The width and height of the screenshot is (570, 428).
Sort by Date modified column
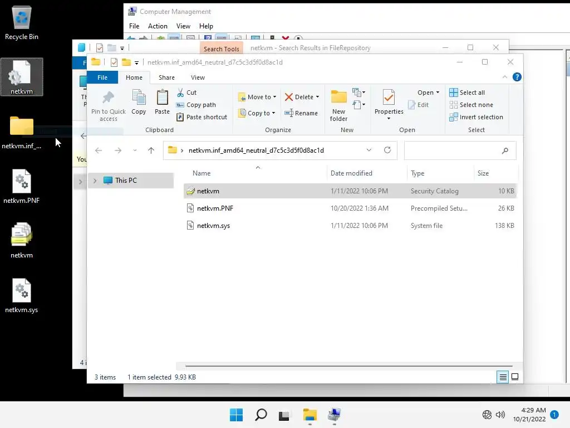(367, 173)
